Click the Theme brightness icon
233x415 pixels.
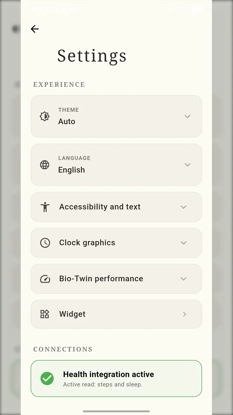45,116
